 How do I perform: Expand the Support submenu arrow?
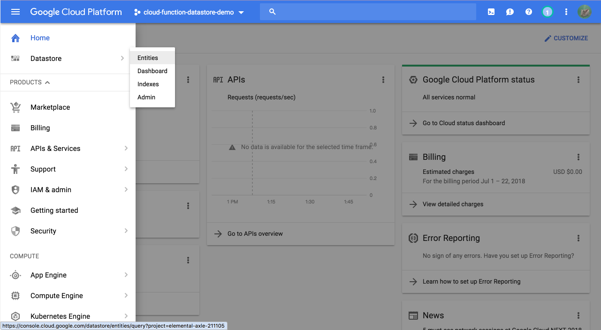[x=126, y=169]
